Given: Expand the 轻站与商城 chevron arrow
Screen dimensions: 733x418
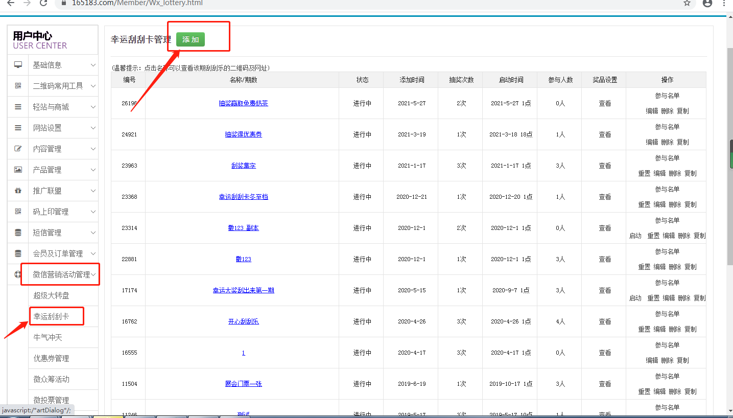Looking at the screenshot, I should click(93, 107).
